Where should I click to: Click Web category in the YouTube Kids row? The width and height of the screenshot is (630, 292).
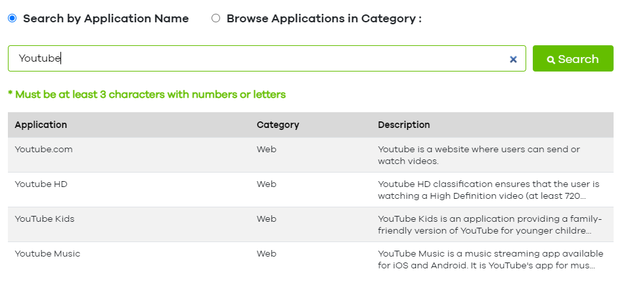click(x=266, y=219)
